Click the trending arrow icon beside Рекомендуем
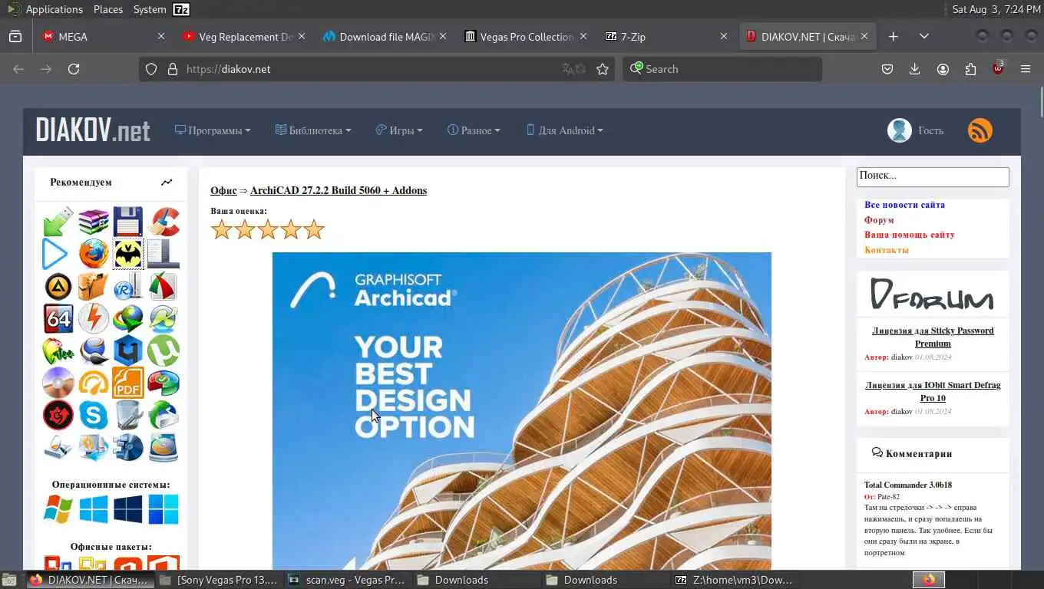Image resolution: width=1044 pixels, height=589 pixels. pyautogui.click(x=167, y=183)
